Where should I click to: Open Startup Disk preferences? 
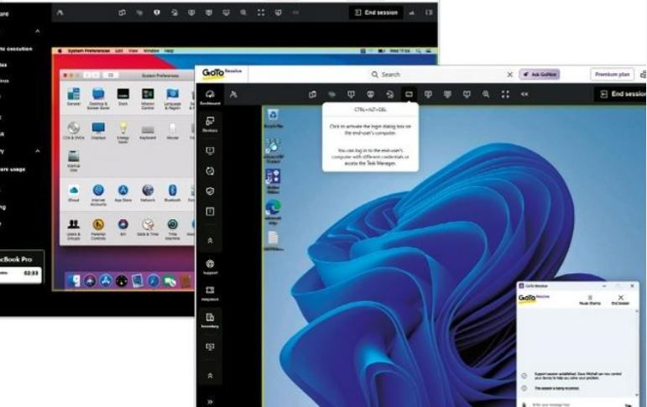pyautogui.click(x=74, y=161)
